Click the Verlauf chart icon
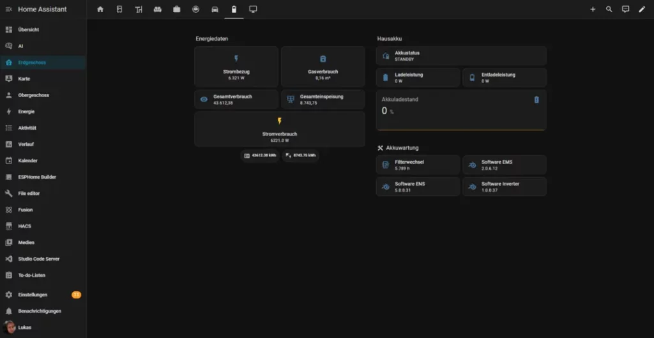Viewport: 654px width, 338px height. (9, 144)
